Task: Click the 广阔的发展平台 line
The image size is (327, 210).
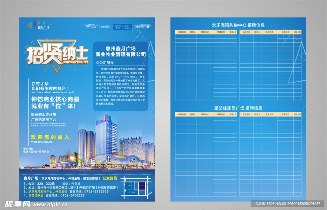Action: tap(44, 120)
